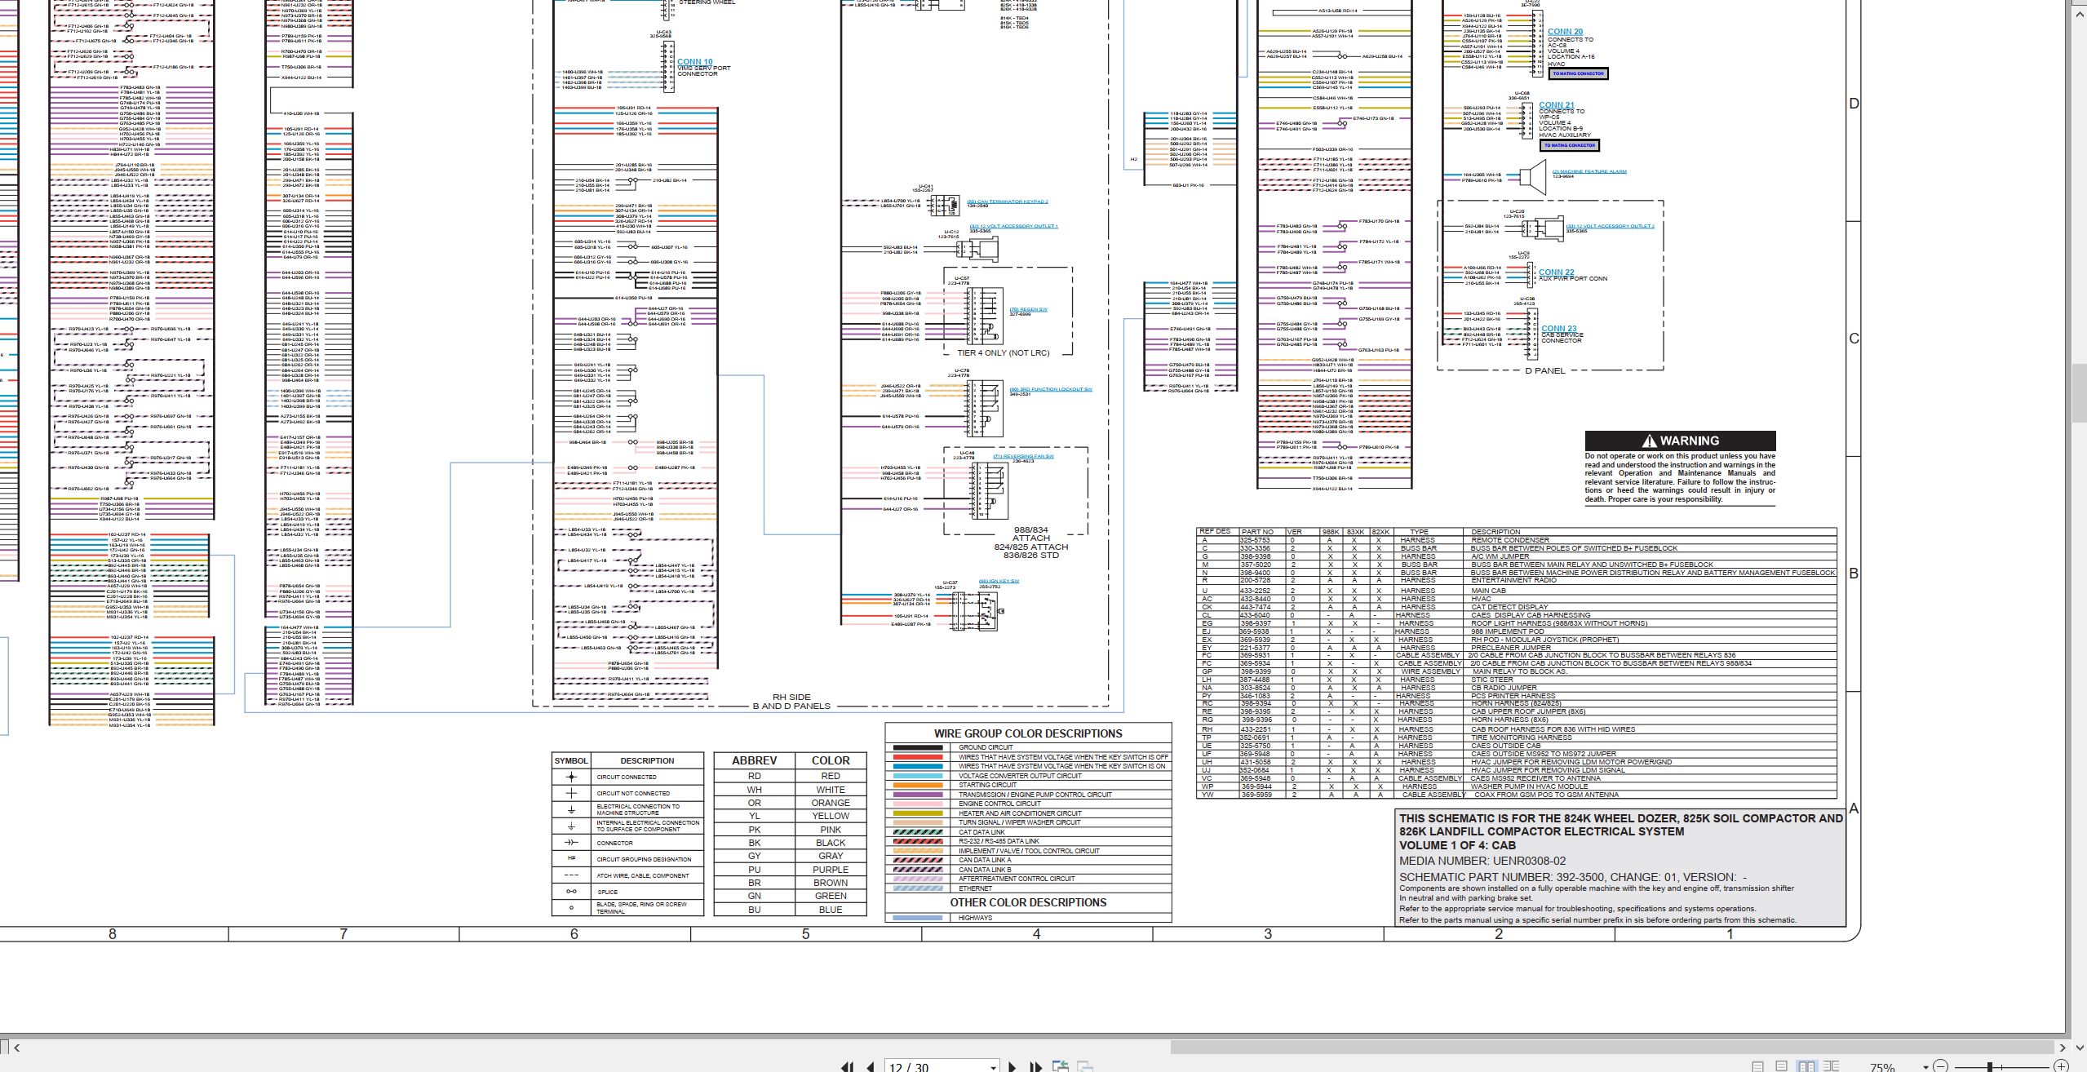Screen dimensions: 2087x1072
Task: Toggle two-page continuous scrolling view
Action: tap(1831, 1066)
